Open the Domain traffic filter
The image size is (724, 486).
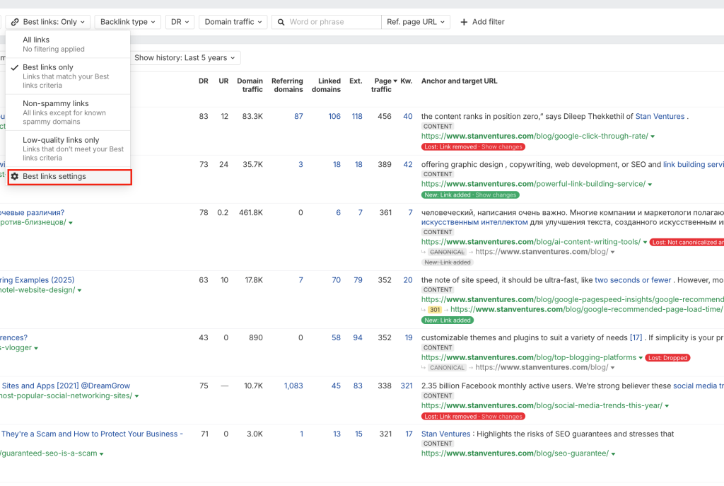click(x=233, y=22)
